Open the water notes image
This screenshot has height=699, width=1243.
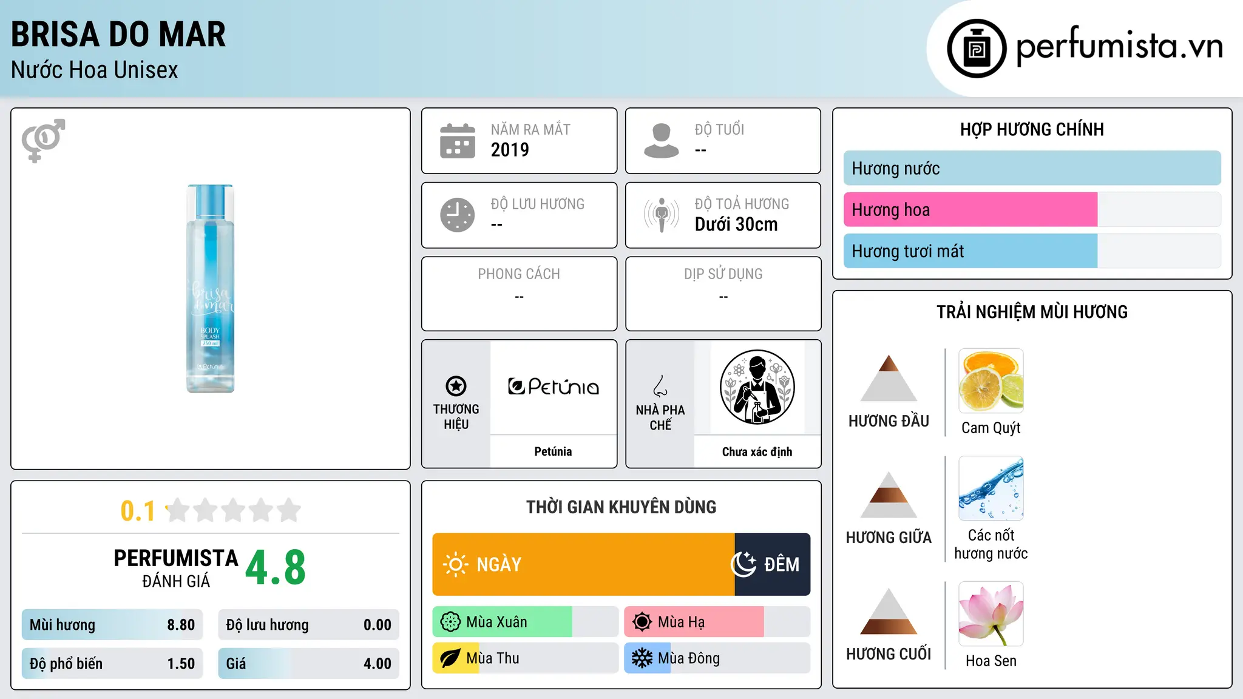tap(991, 488)
